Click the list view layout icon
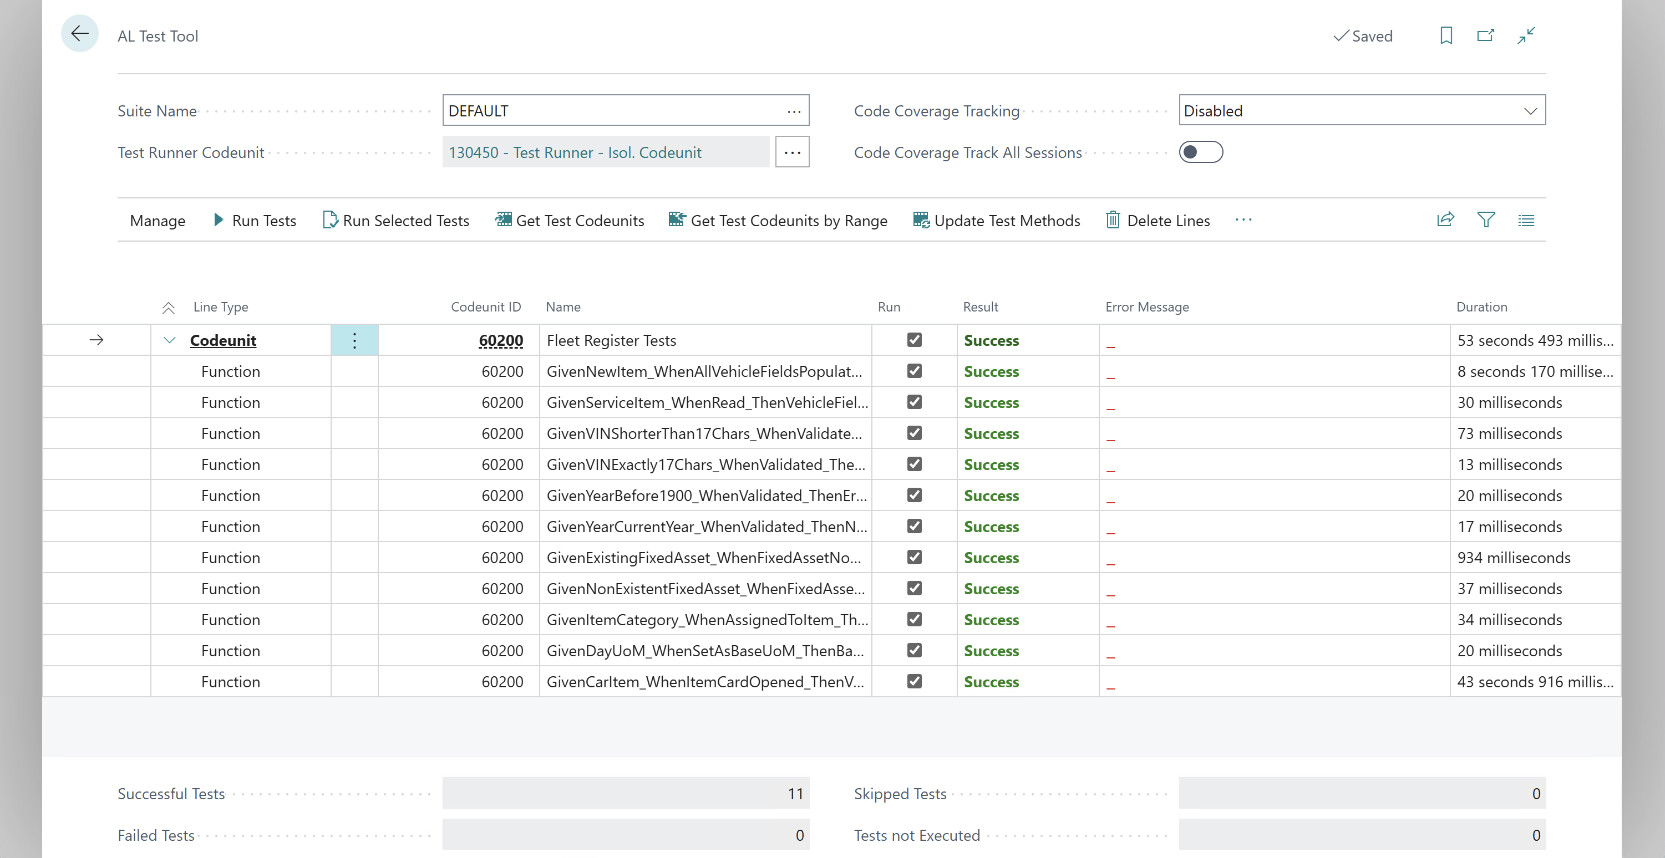1665x858 pixels. click(x=1526, y=220)
